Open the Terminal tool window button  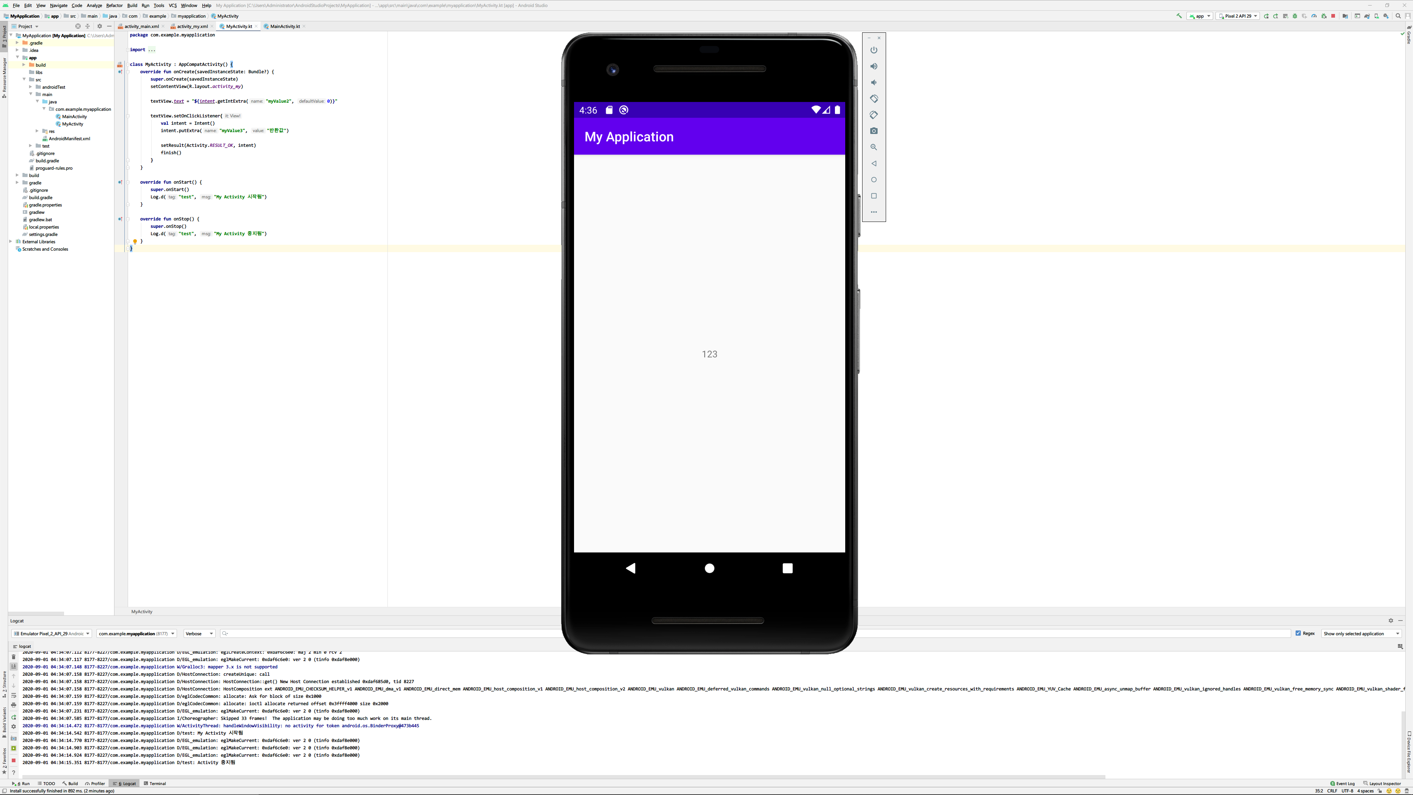point(155,784)
